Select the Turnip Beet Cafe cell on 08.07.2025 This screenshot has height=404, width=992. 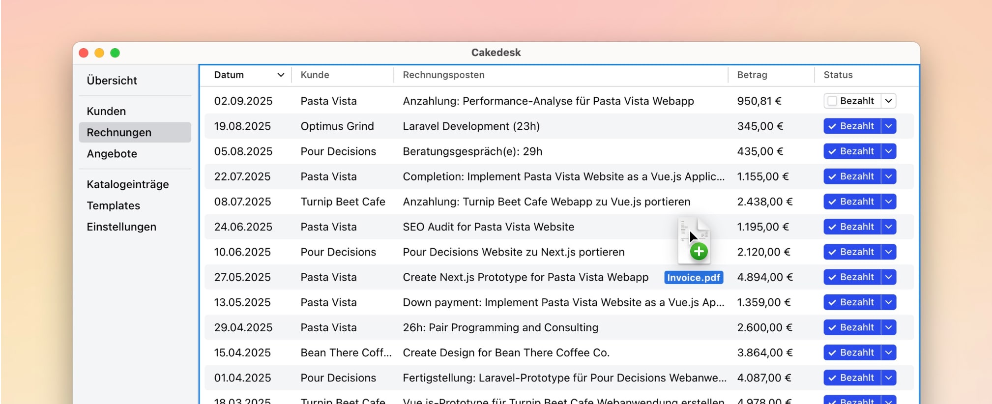(x=343, y=202)
